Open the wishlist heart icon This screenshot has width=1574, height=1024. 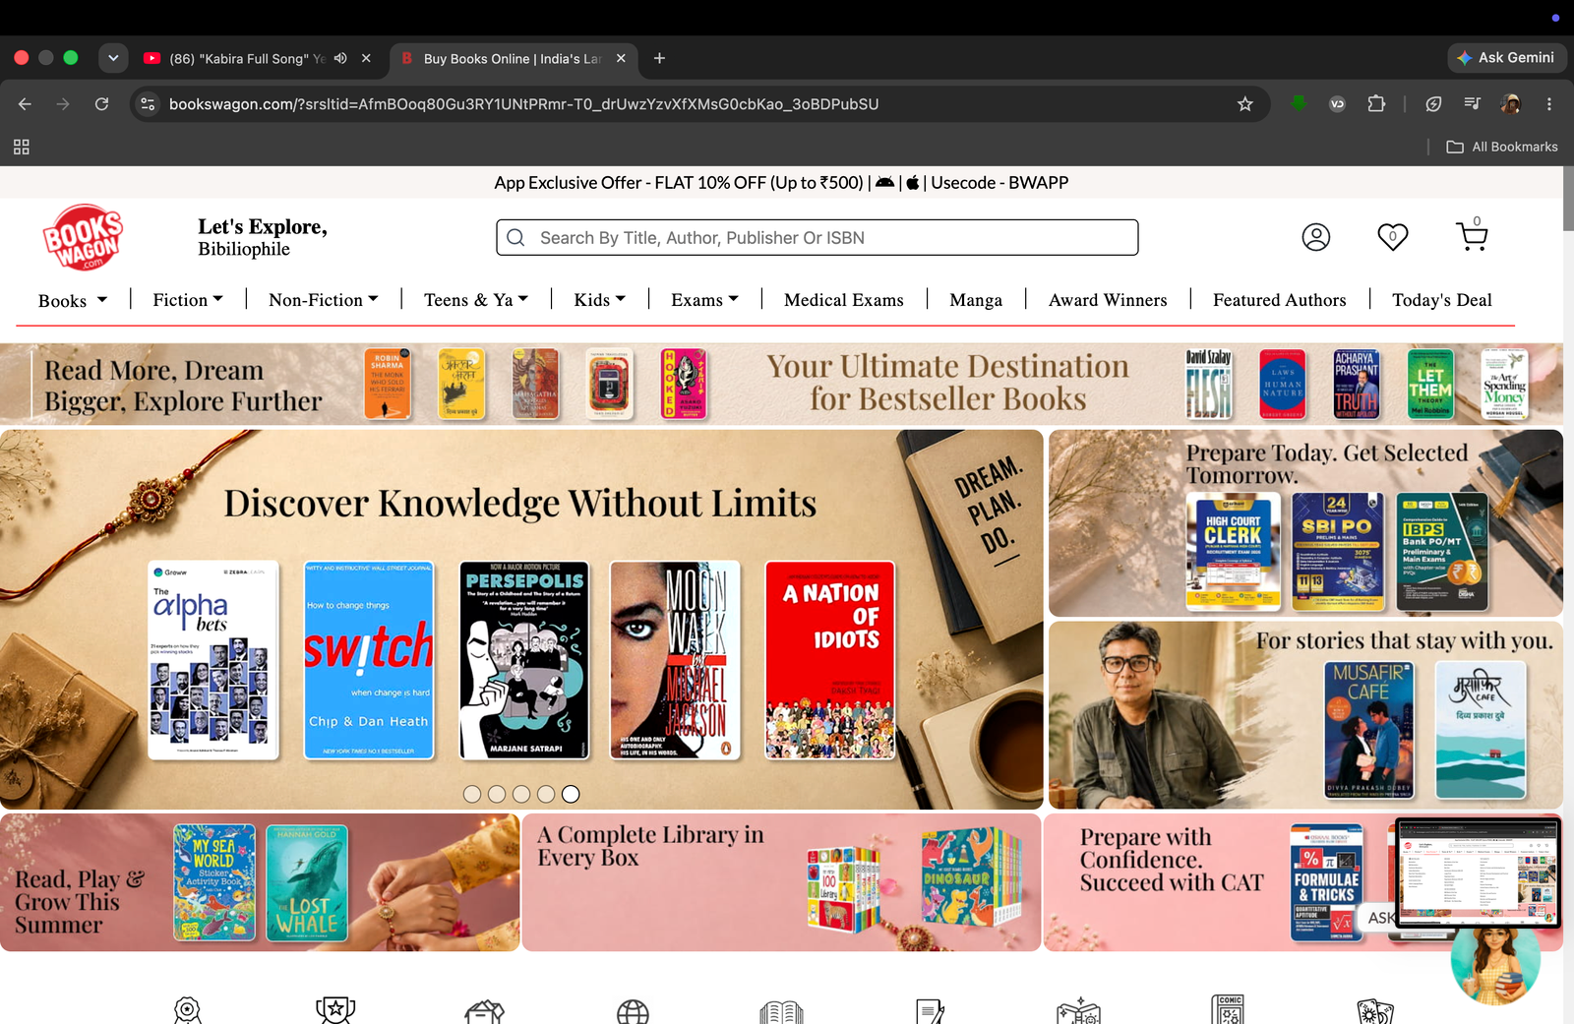point(1392,237)
